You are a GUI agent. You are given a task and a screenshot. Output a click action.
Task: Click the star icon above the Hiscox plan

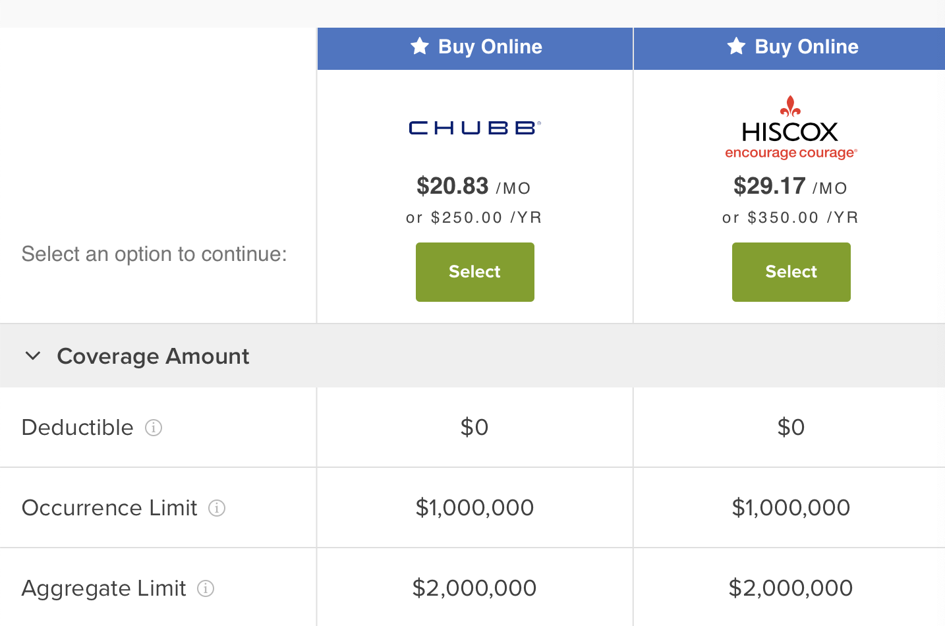[x=736, y=46]
